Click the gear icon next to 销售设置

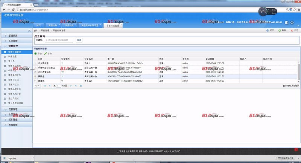pos(5,57)
